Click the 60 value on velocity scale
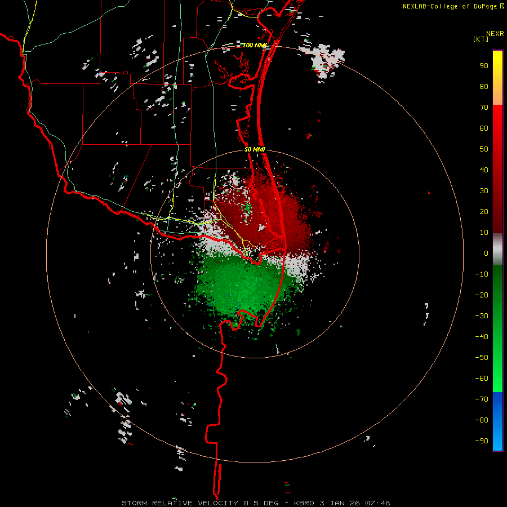The image size is (507, 507). 484,128
